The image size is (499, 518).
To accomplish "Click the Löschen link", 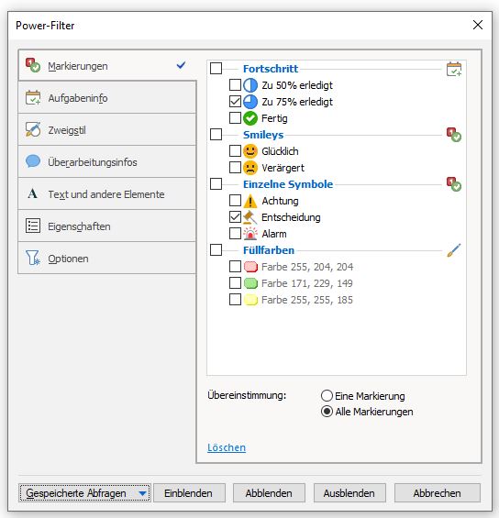I will [x=227, y=447].
